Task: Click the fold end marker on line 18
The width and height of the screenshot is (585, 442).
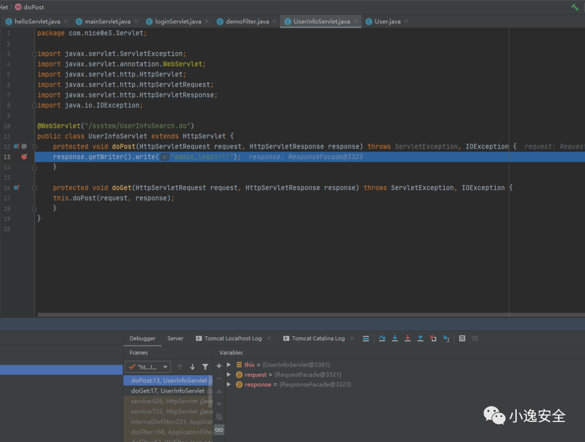Action: pos(34,209)
